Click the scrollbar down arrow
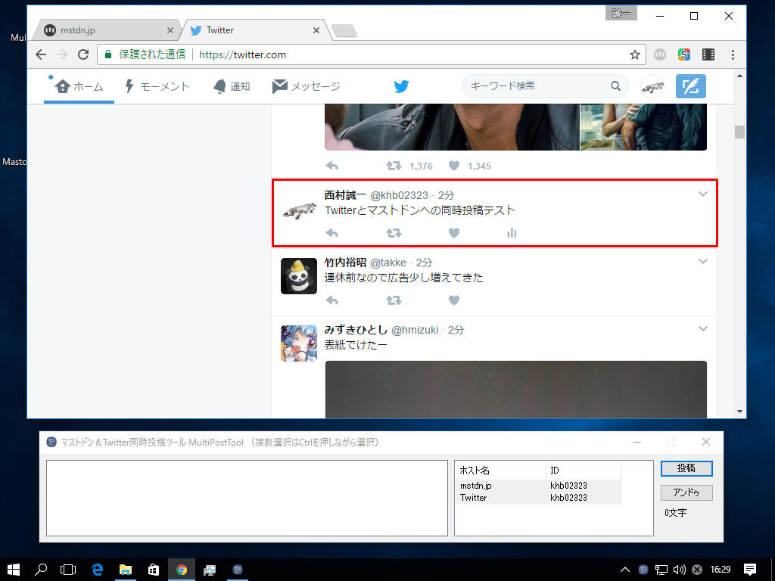Screen dimensions: 775x581 739,411
